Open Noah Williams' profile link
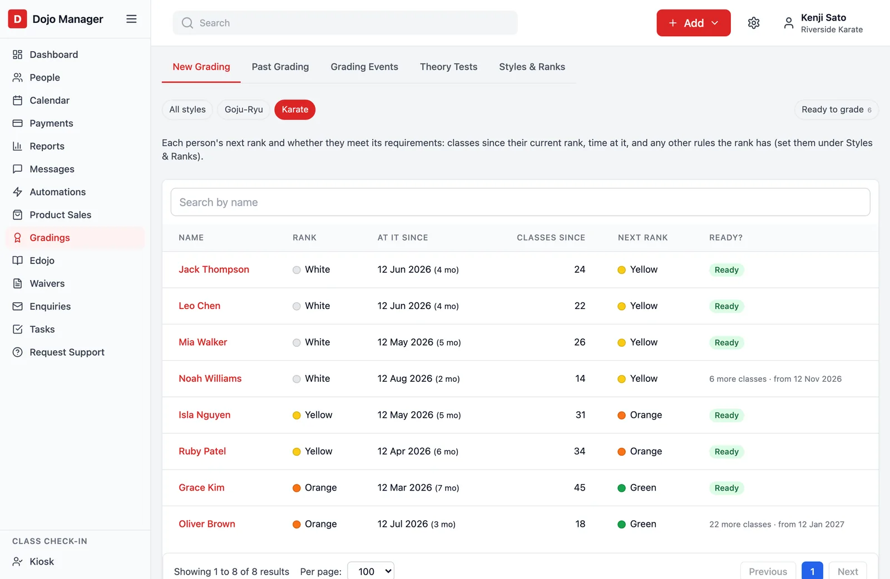 (210, 378)
